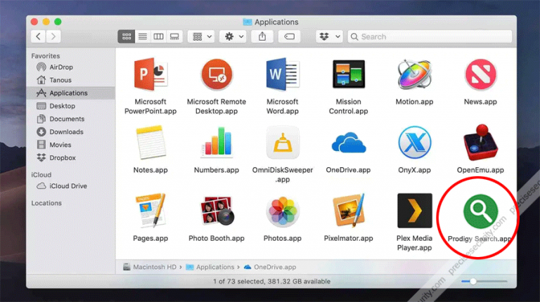Select Microsoft Remote Desktop.app icon

click(x=217, y=74)
